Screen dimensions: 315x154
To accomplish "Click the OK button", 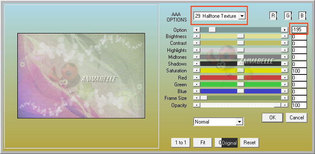I will (272, 118).
